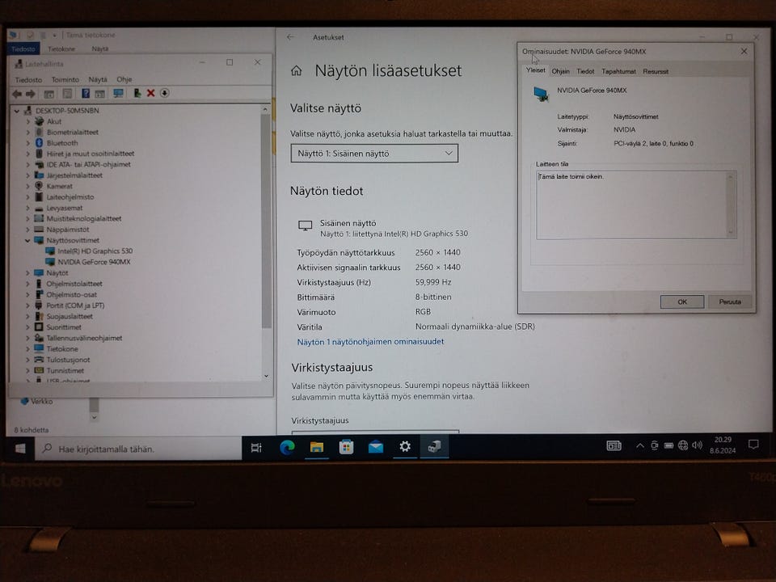Click the news and interests taskbar icon

click(x=614, y=446)
